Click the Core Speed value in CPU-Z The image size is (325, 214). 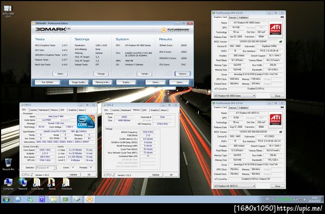click(x=45, y=150)
